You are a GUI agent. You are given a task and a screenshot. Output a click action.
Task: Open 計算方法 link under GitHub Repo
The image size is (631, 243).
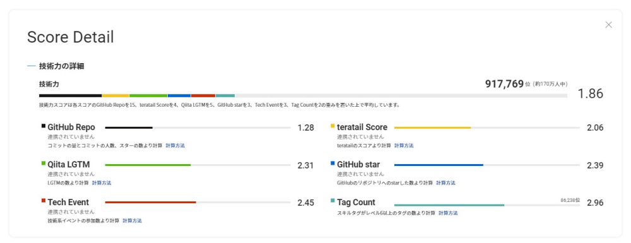tap(175, 146)
